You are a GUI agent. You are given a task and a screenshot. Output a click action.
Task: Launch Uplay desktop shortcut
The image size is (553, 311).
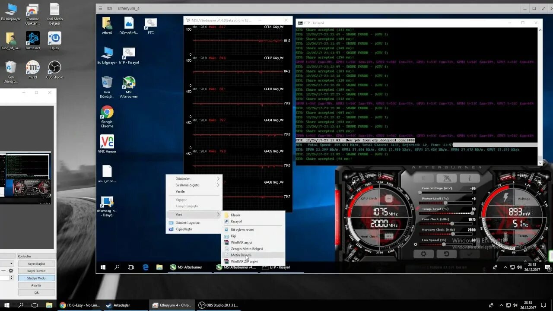tap(54, 41)
